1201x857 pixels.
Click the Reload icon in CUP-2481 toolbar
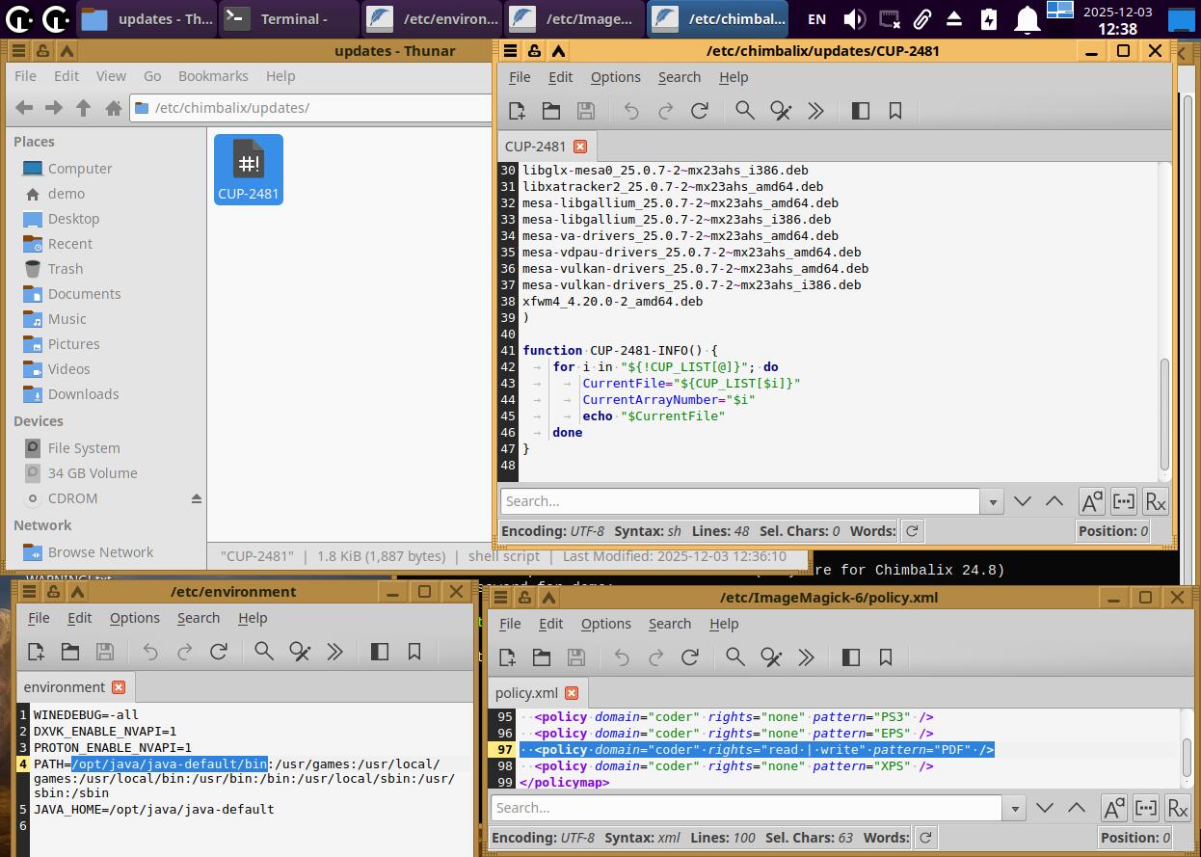(700, 111)
